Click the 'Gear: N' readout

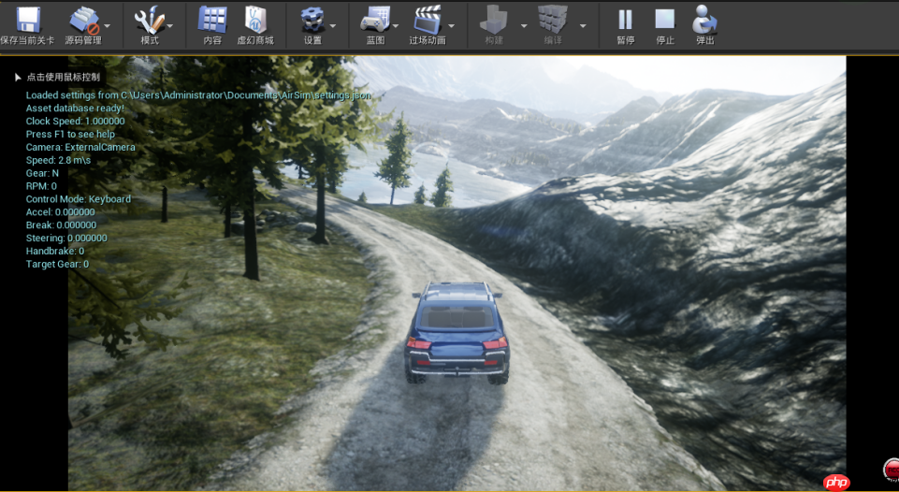point(42,173)
